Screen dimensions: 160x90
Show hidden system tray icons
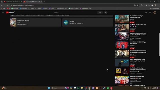coord(139,88)
